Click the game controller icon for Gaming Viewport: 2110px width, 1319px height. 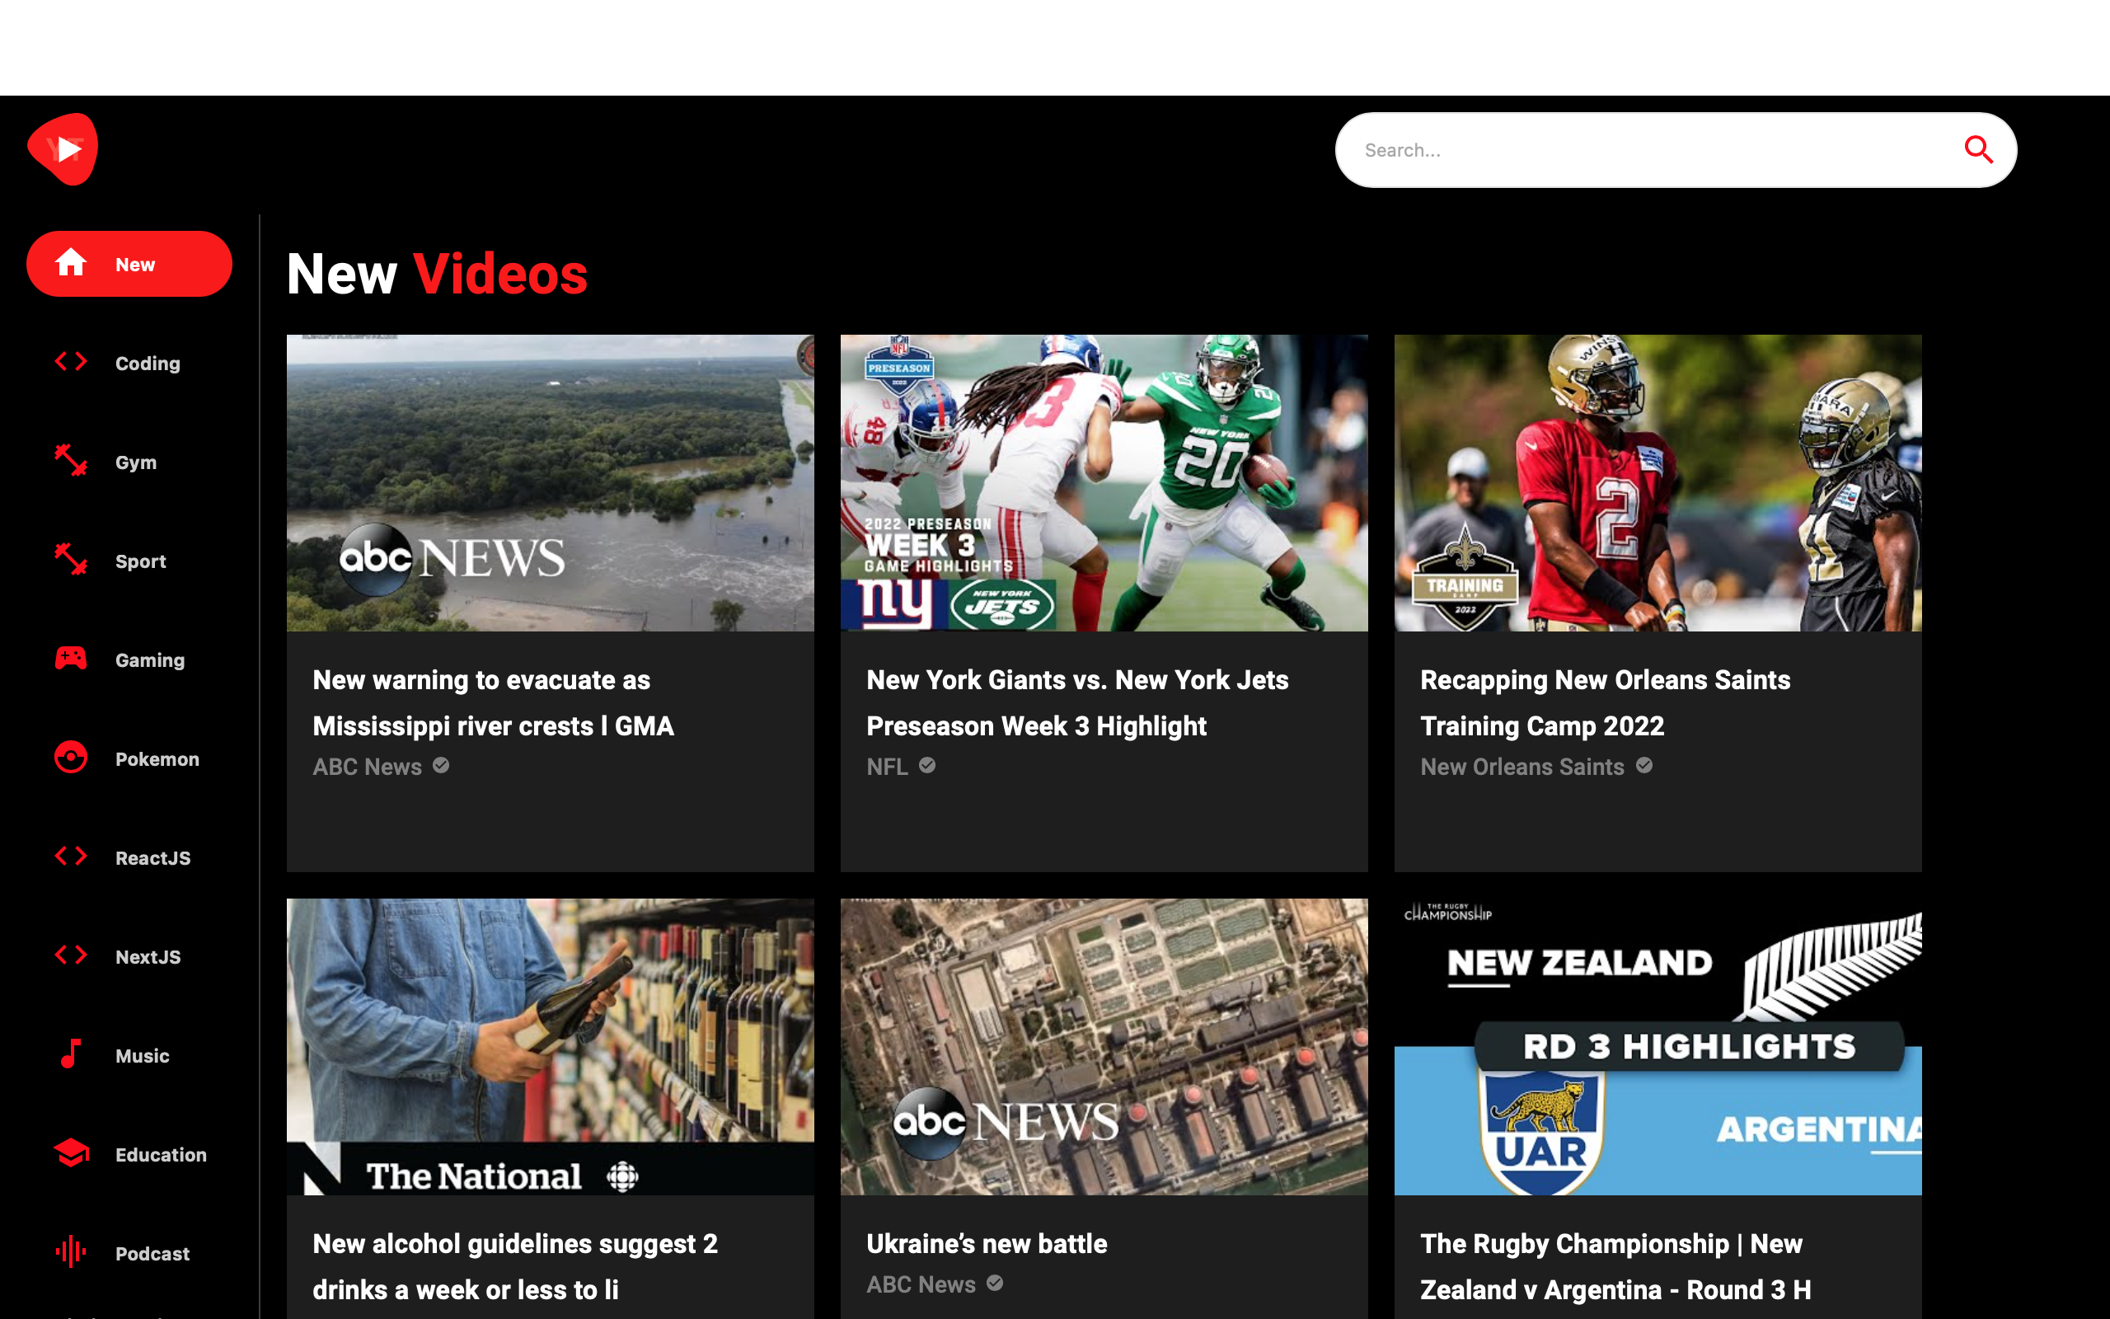[x=71, y=659]
